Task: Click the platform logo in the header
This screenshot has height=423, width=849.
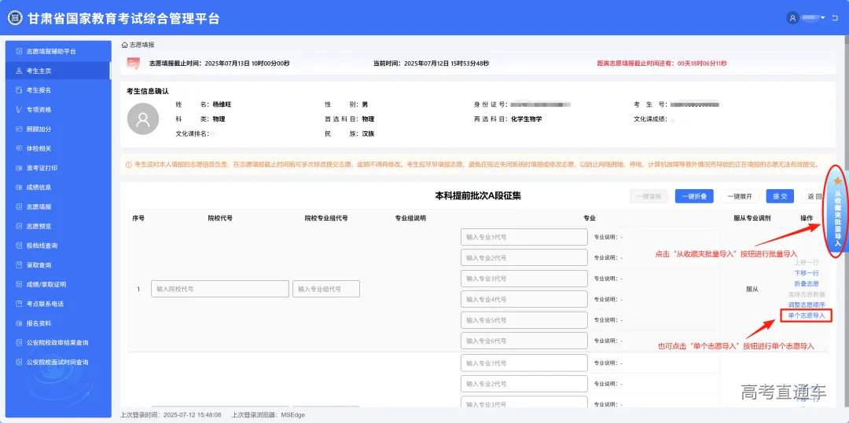Action: (x=15, y=18)
